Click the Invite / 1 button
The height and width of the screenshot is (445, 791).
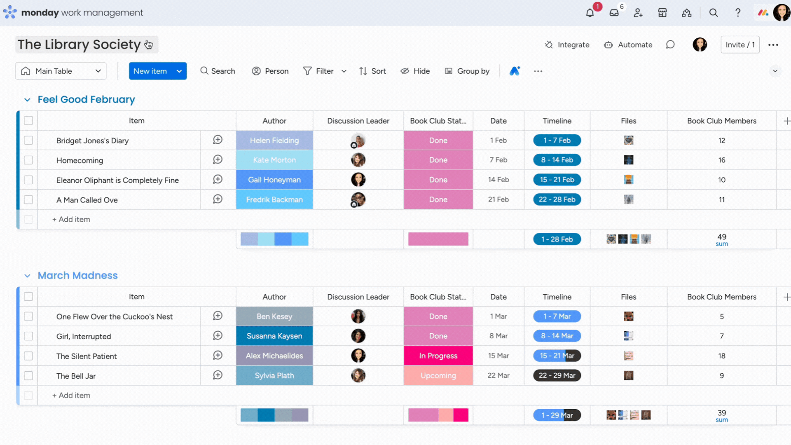[740, 44]
